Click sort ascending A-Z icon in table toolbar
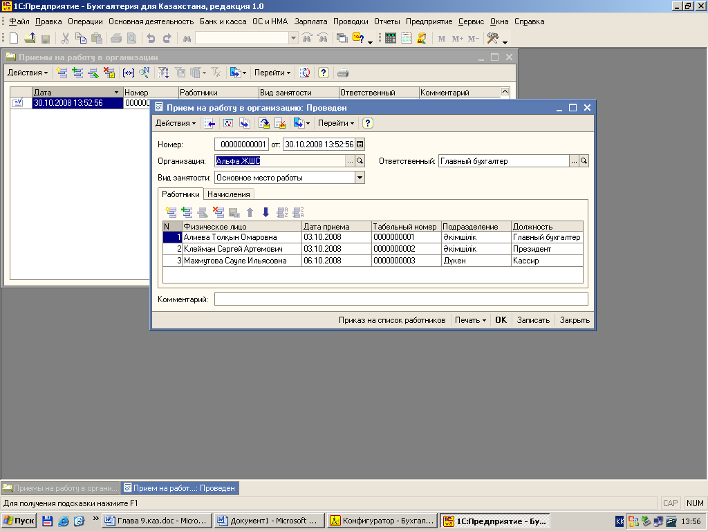 [282, 212]
